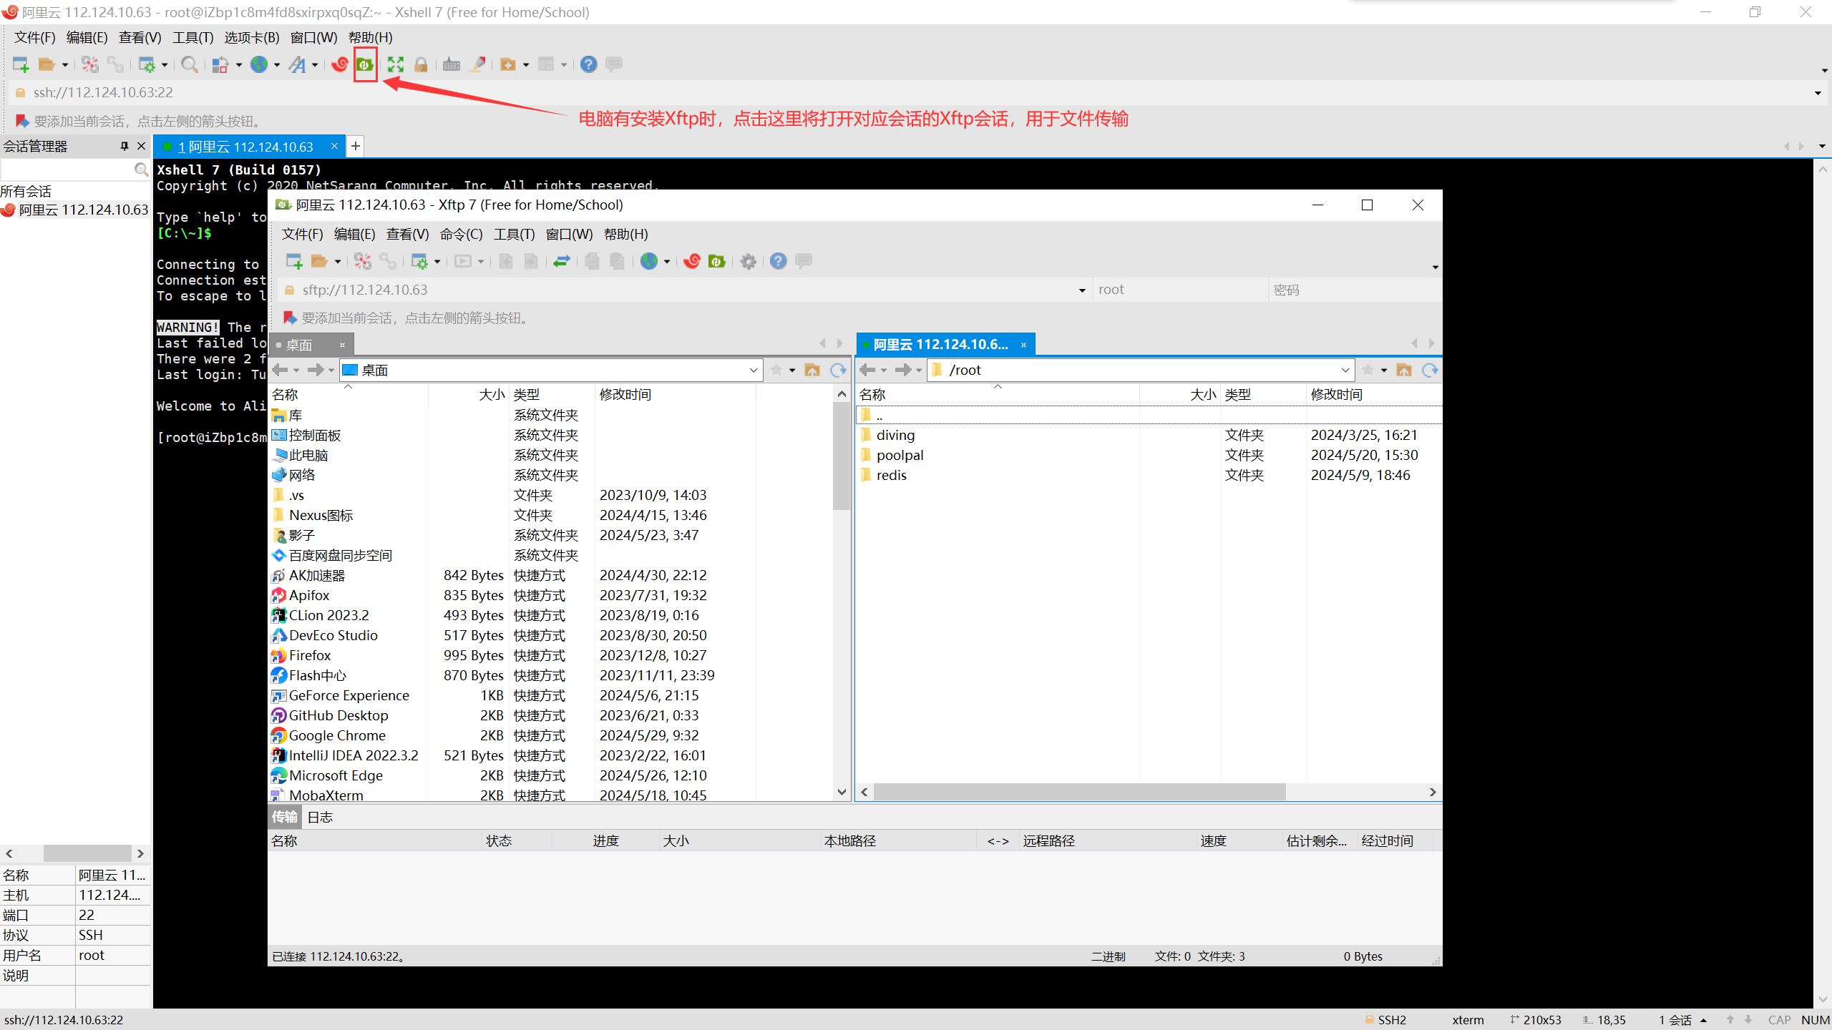Refresh the local 桌面 pane

click(x=838, y=371)
